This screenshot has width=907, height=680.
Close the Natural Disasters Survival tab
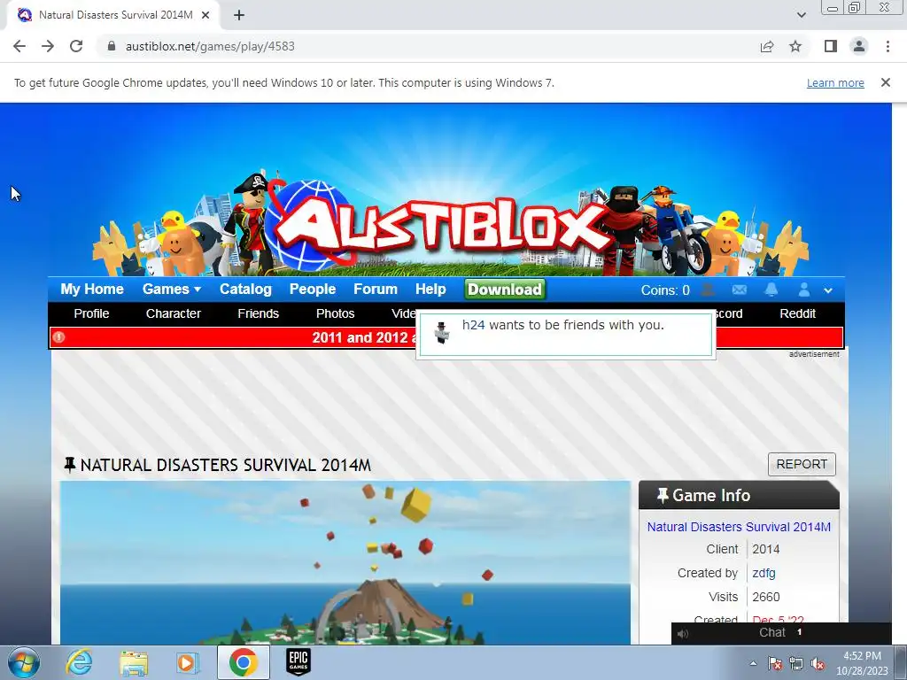[x=205, y=15]
